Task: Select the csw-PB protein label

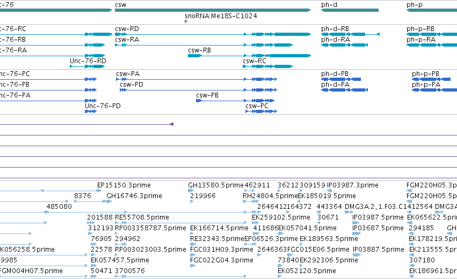Action: [207, 95]
